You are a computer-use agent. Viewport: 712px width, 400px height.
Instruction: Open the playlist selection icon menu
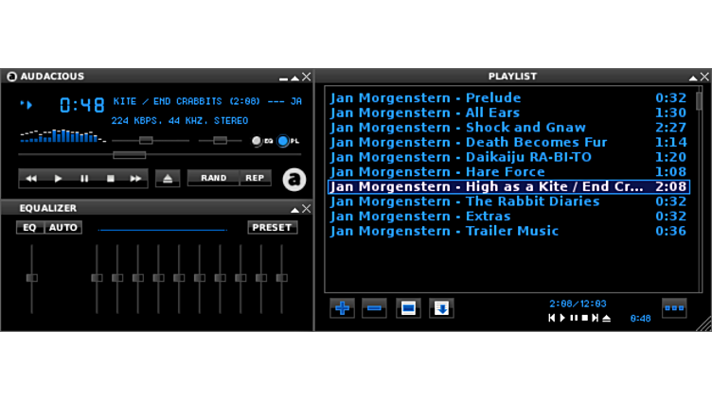click(408, 308)
